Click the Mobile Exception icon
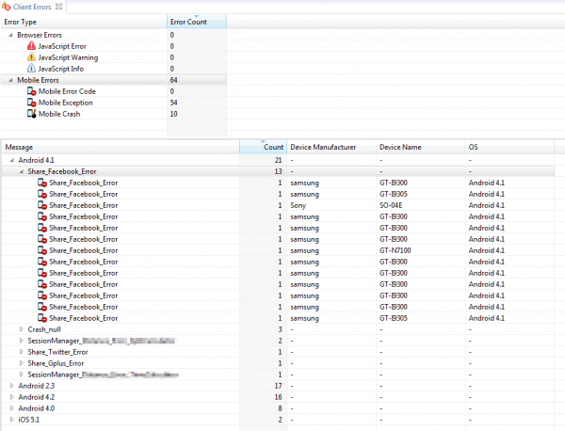Screen dimensions: 565x431 click(x=32, y=103)
